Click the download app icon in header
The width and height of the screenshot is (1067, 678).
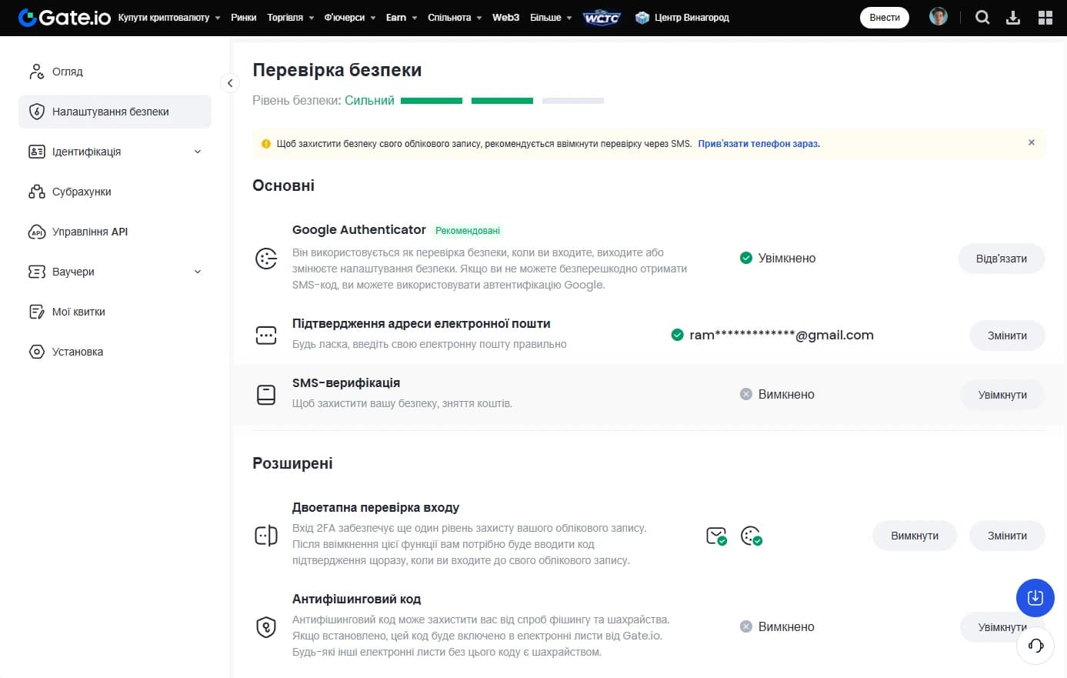(x=1013, y=17)
